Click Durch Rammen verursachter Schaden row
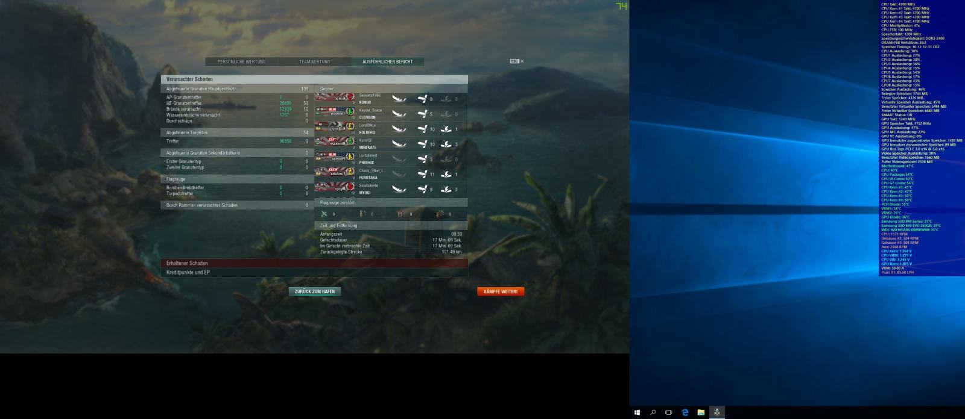 click(x=237, y=205)
